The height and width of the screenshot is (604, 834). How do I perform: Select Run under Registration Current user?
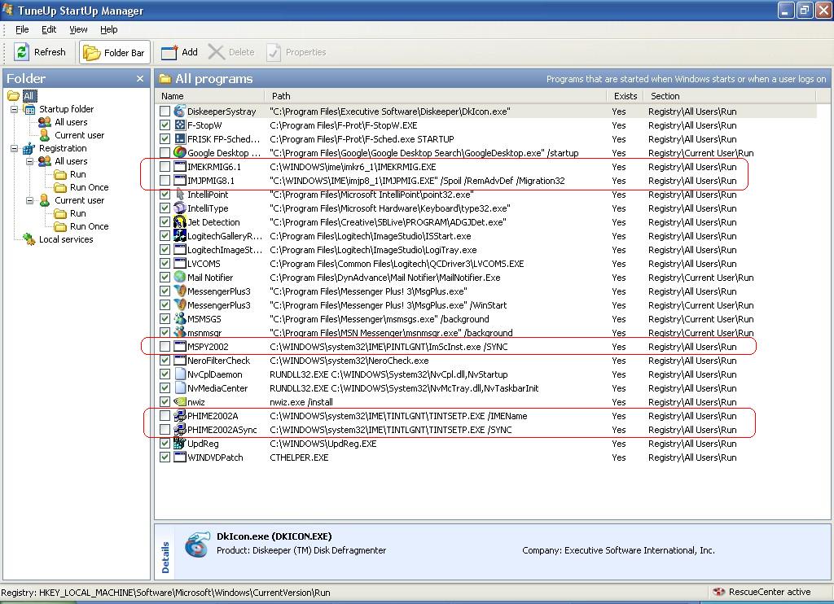click(77, 213)
